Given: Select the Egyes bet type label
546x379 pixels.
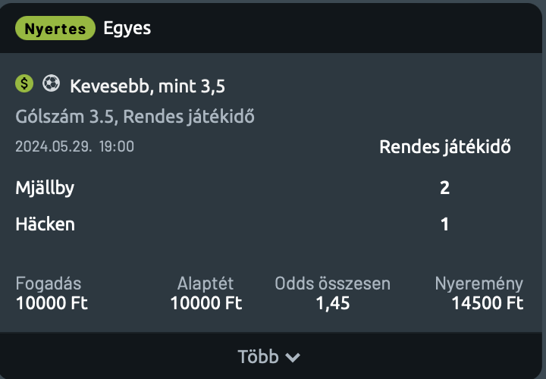Looking at the screenshot, I should (x=127, y=28).
